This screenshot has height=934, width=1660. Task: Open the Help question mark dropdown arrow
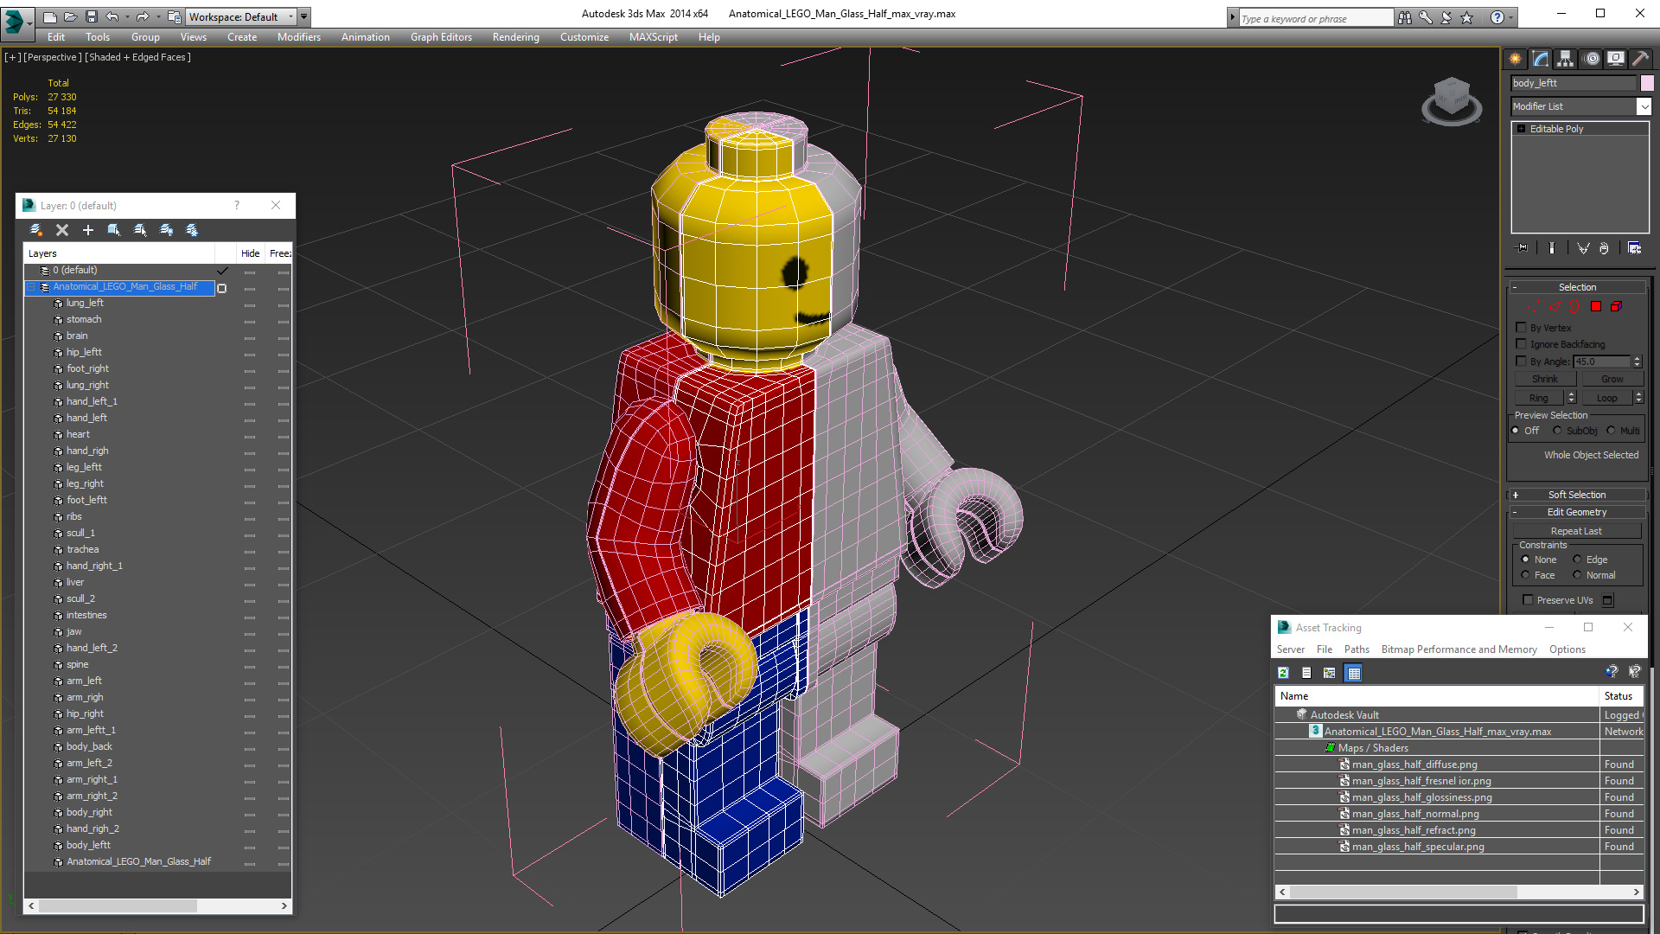[1511, 17]
